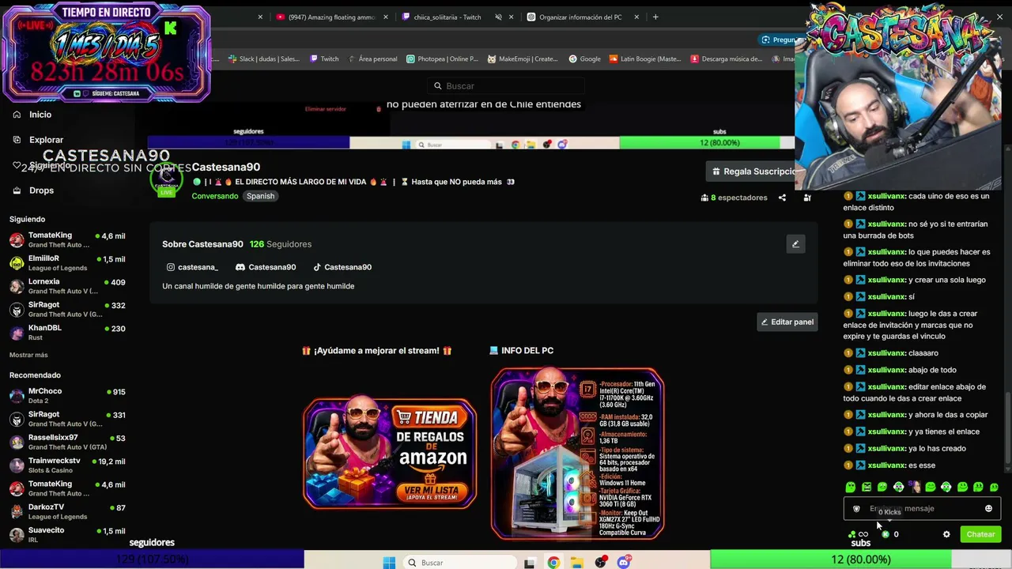The image size is (1012, 569).
Task: Select Trainwreckstv avatar in Recomendado
Action: tap(17, 465)
